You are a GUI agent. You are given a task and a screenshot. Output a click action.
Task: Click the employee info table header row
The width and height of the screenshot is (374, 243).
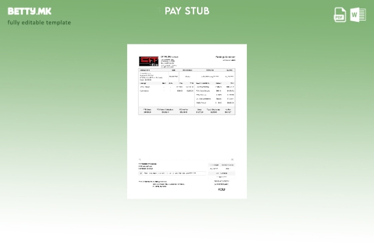[187, 70]
